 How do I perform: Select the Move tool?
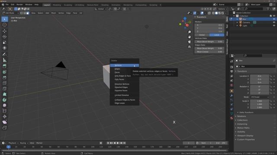pos(5,31)
